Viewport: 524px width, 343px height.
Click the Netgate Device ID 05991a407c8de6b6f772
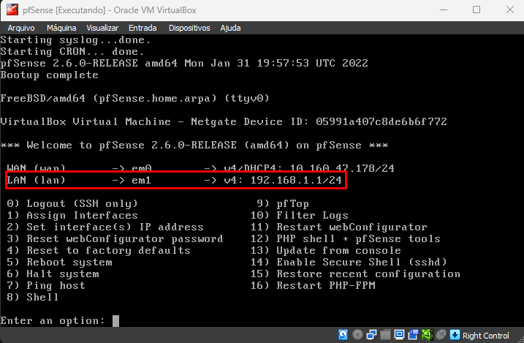(381, 121)
